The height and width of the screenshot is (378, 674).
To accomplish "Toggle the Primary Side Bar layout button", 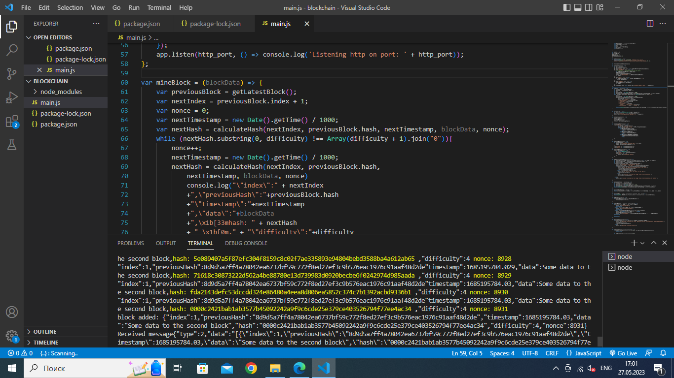I will tap(567, 7).
